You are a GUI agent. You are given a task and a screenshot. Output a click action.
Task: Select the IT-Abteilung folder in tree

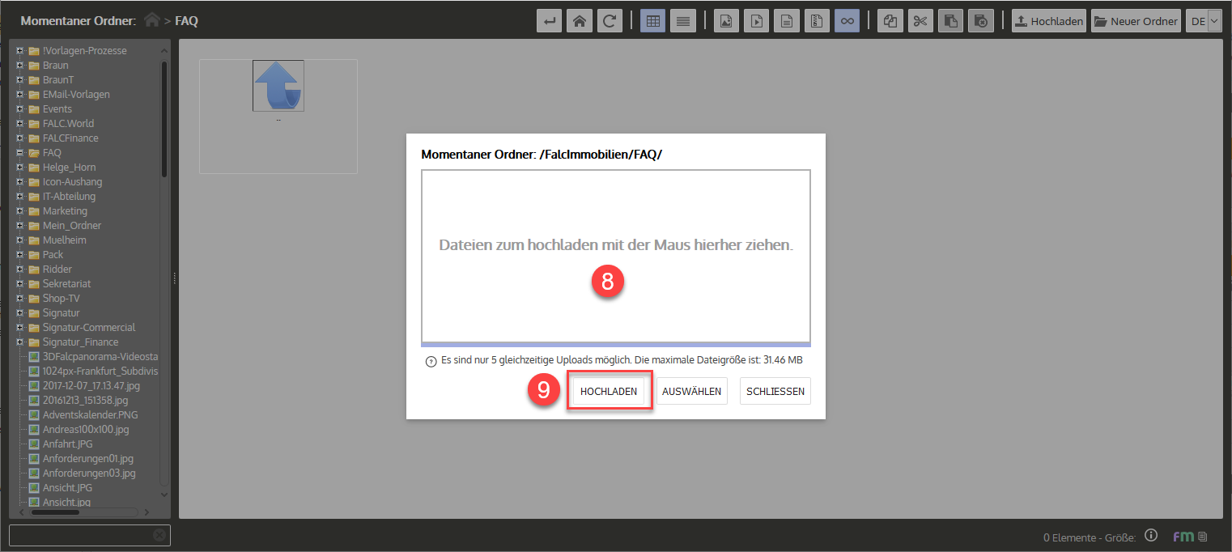69,197
